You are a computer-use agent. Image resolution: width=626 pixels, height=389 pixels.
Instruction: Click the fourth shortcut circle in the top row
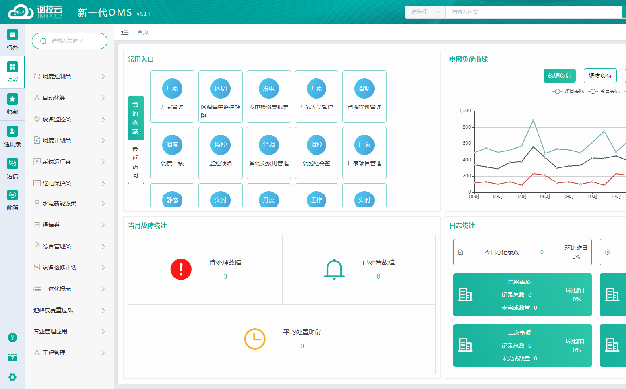point(316,88)
